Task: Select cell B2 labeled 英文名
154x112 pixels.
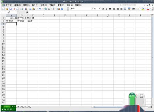Action: point(22,21)
